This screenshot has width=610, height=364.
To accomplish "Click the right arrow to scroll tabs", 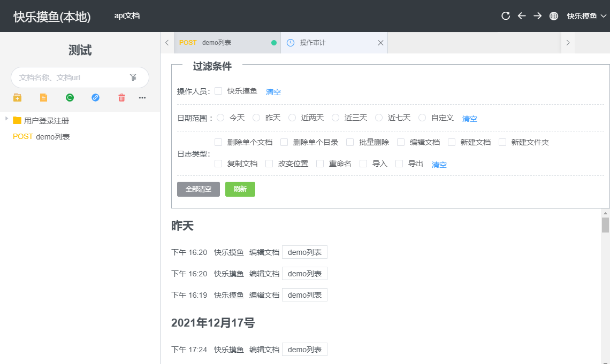I will [x=568, y=42].
